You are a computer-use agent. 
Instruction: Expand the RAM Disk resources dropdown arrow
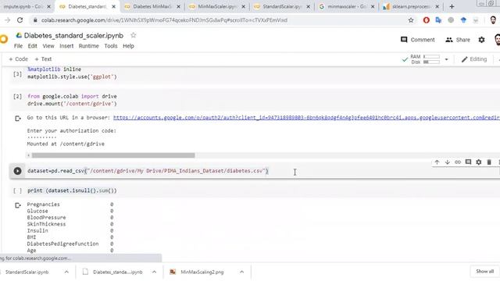[x=446, y=59]
